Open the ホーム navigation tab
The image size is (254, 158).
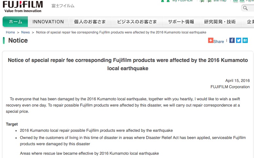click(15, 22)
